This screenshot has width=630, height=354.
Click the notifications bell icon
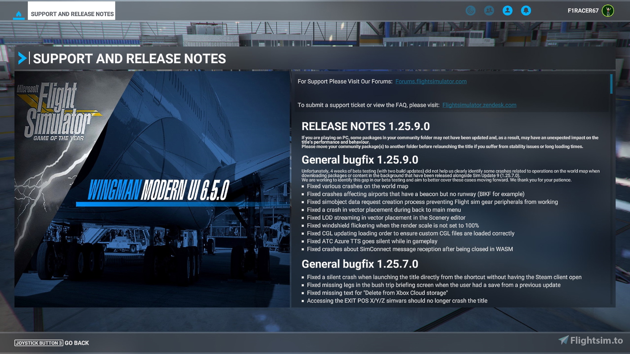coord(526,10)
